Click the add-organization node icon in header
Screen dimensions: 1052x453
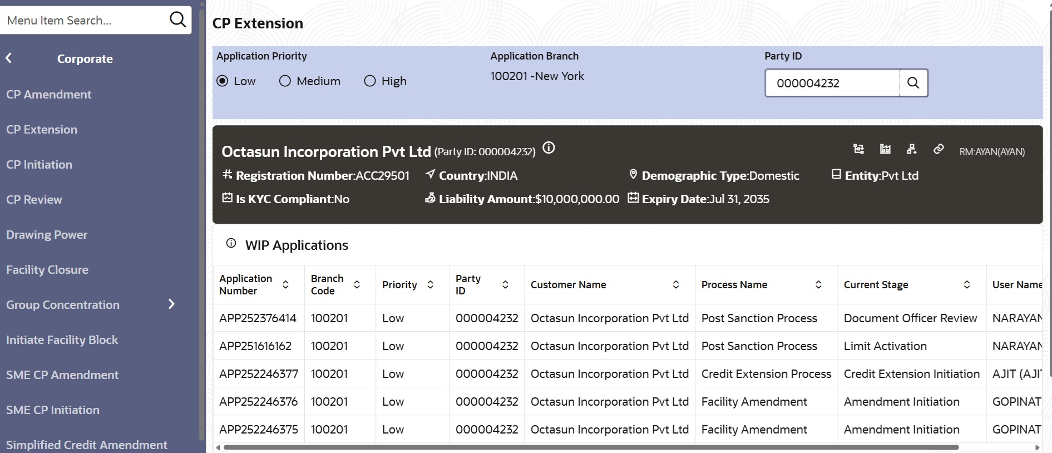point(911,149)
